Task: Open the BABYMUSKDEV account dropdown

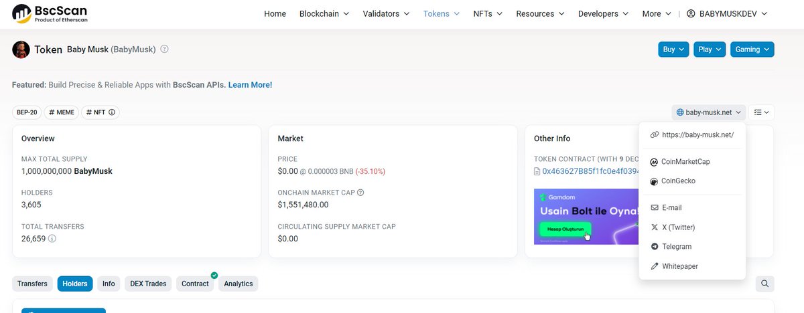Action: pyautogui.click(x=728, y=14)
